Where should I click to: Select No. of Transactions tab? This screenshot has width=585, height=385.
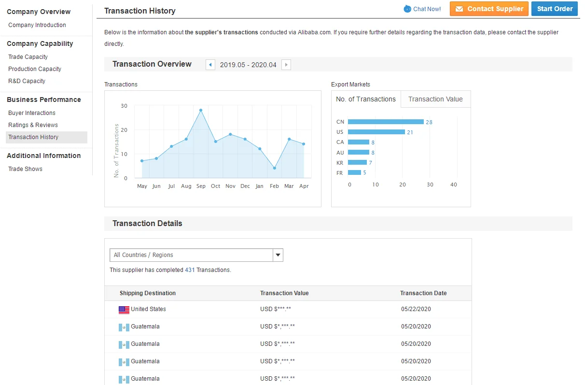pos(366,99)
